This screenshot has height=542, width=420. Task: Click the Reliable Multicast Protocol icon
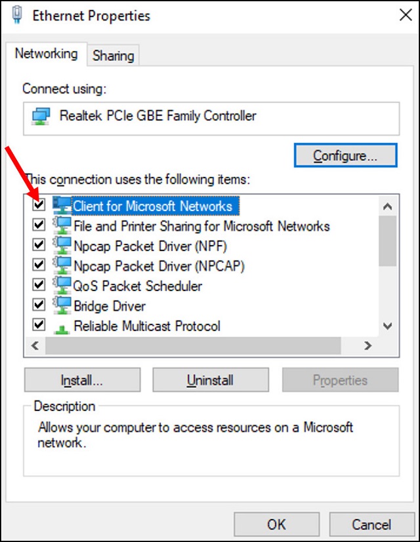[x=62, y=328]
